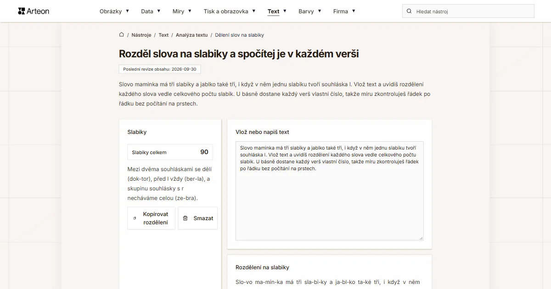The width and height of the screenshot is (551, 289).
Task: Click the Rozdělení na slabiky heading
Action: point(262,267)
